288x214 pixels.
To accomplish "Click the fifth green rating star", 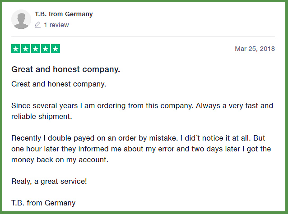I will click(56, 49).
